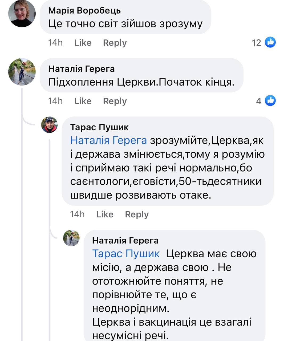
Task: Reply to Марія Воробець's comment
Action: pyautogui.click(x=115, y=43)
